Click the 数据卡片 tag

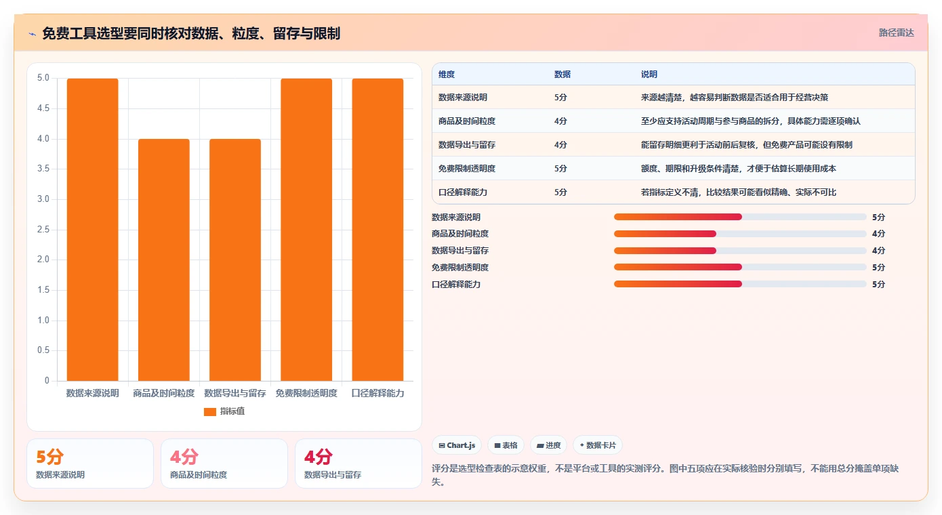(597, 445)
